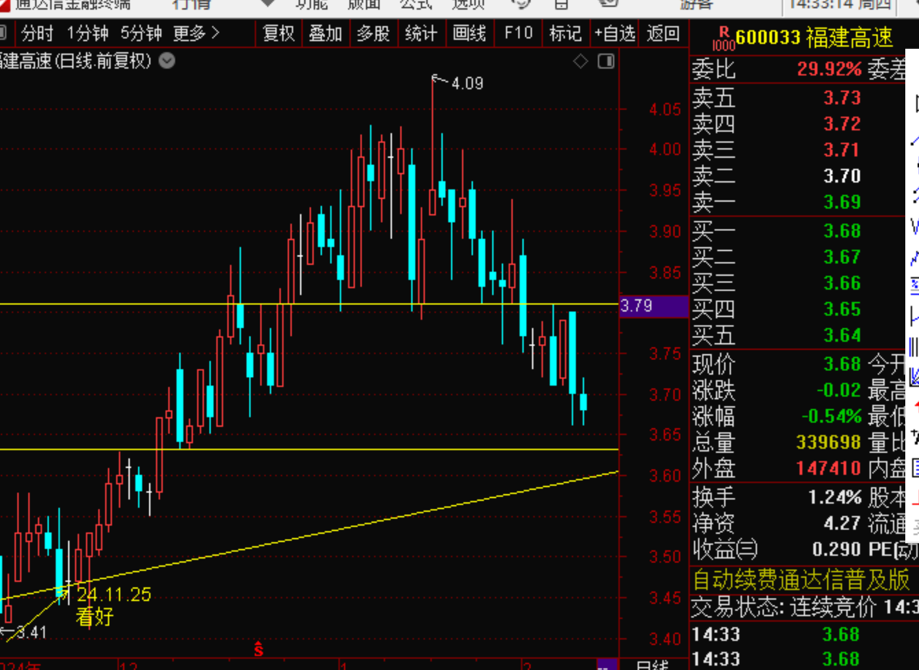This screenshot has width=919, height=670.
Task: Open the 版面 menu
Action: point(364,4)
